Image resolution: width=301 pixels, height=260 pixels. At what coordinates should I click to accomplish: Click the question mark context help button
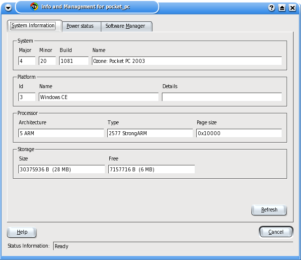click(x=272, y=8)
